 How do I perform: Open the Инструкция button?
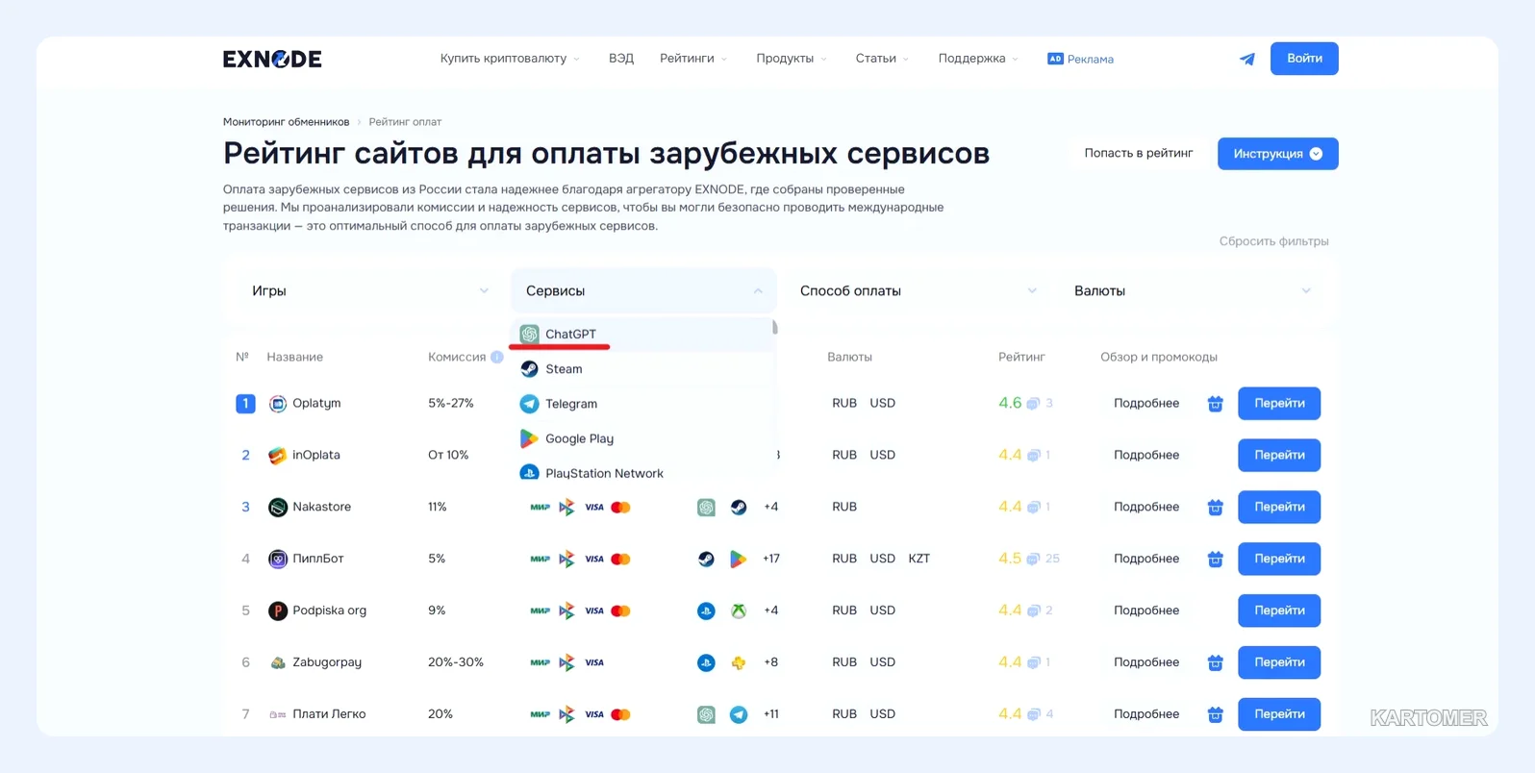[x=1277, y=154]
